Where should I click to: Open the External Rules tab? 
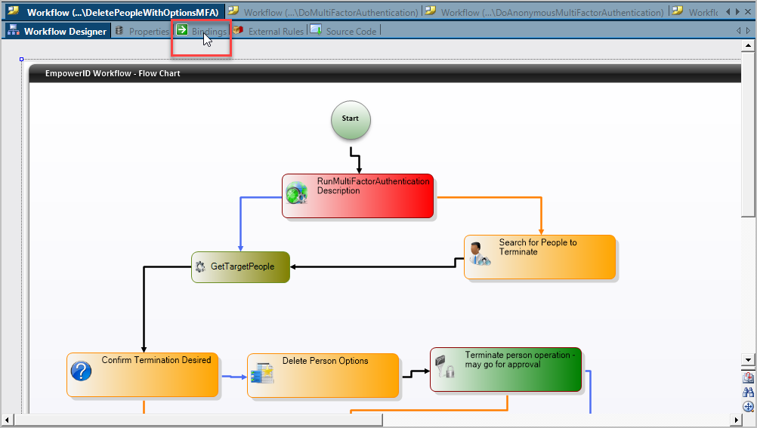(x=268, y=31)
